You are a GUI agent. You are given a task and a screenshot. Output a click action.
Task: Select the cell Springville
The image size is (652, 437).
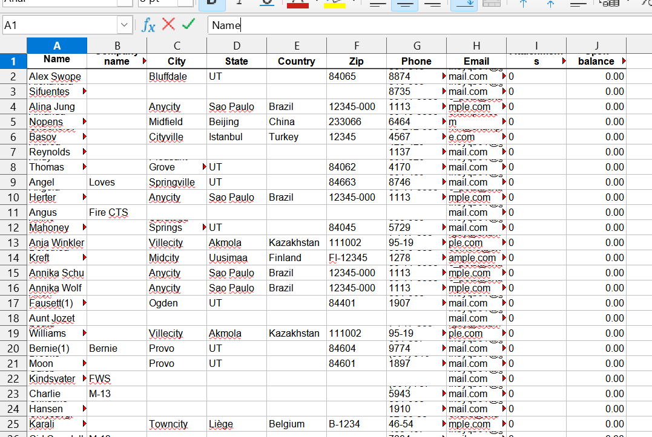pos(177,182)
